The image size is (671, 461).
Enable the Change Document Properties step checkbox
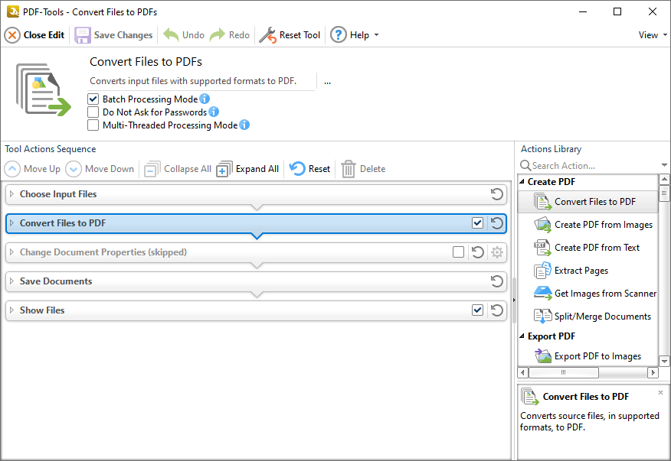[x=458, y=252]
